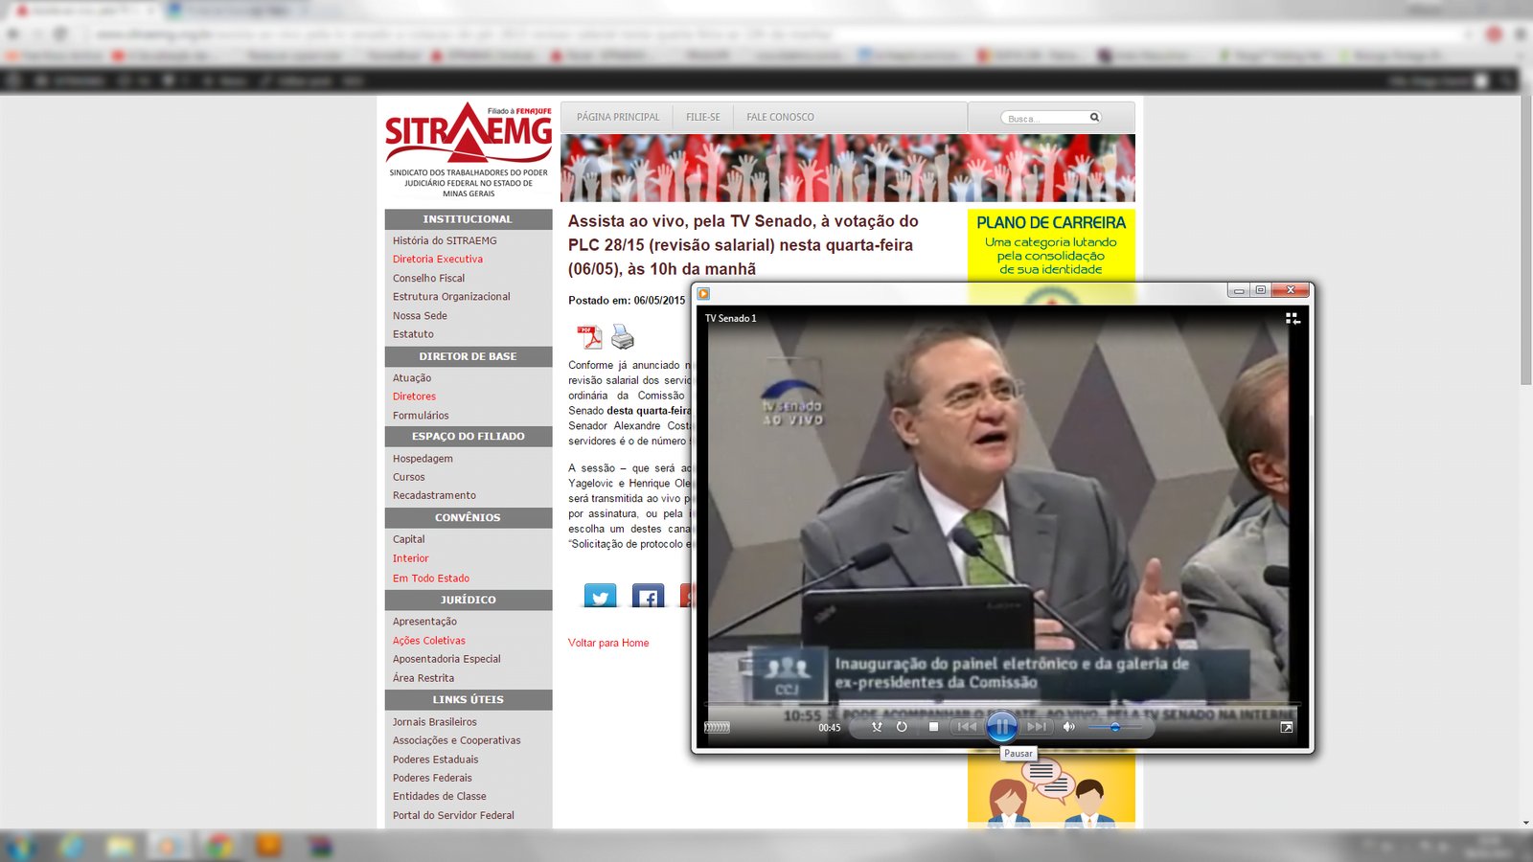
Task: Open the Cursos link
Action: [x=408, y=477]
